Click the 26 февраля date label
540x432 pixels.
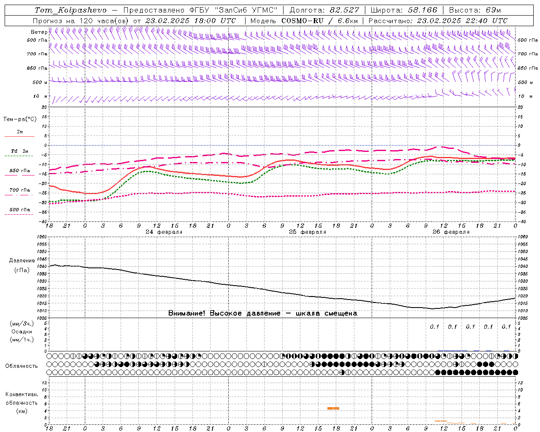tap(451, 232)
